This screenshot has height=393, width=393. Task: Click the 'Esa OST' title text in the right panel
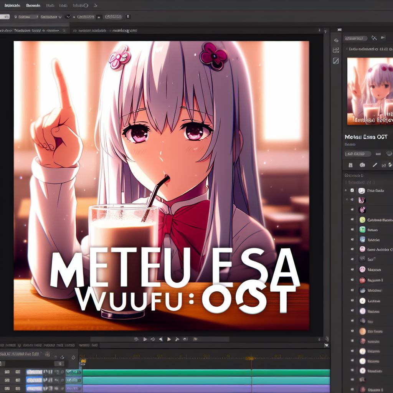pyautogui.click(x=375, y=137)
